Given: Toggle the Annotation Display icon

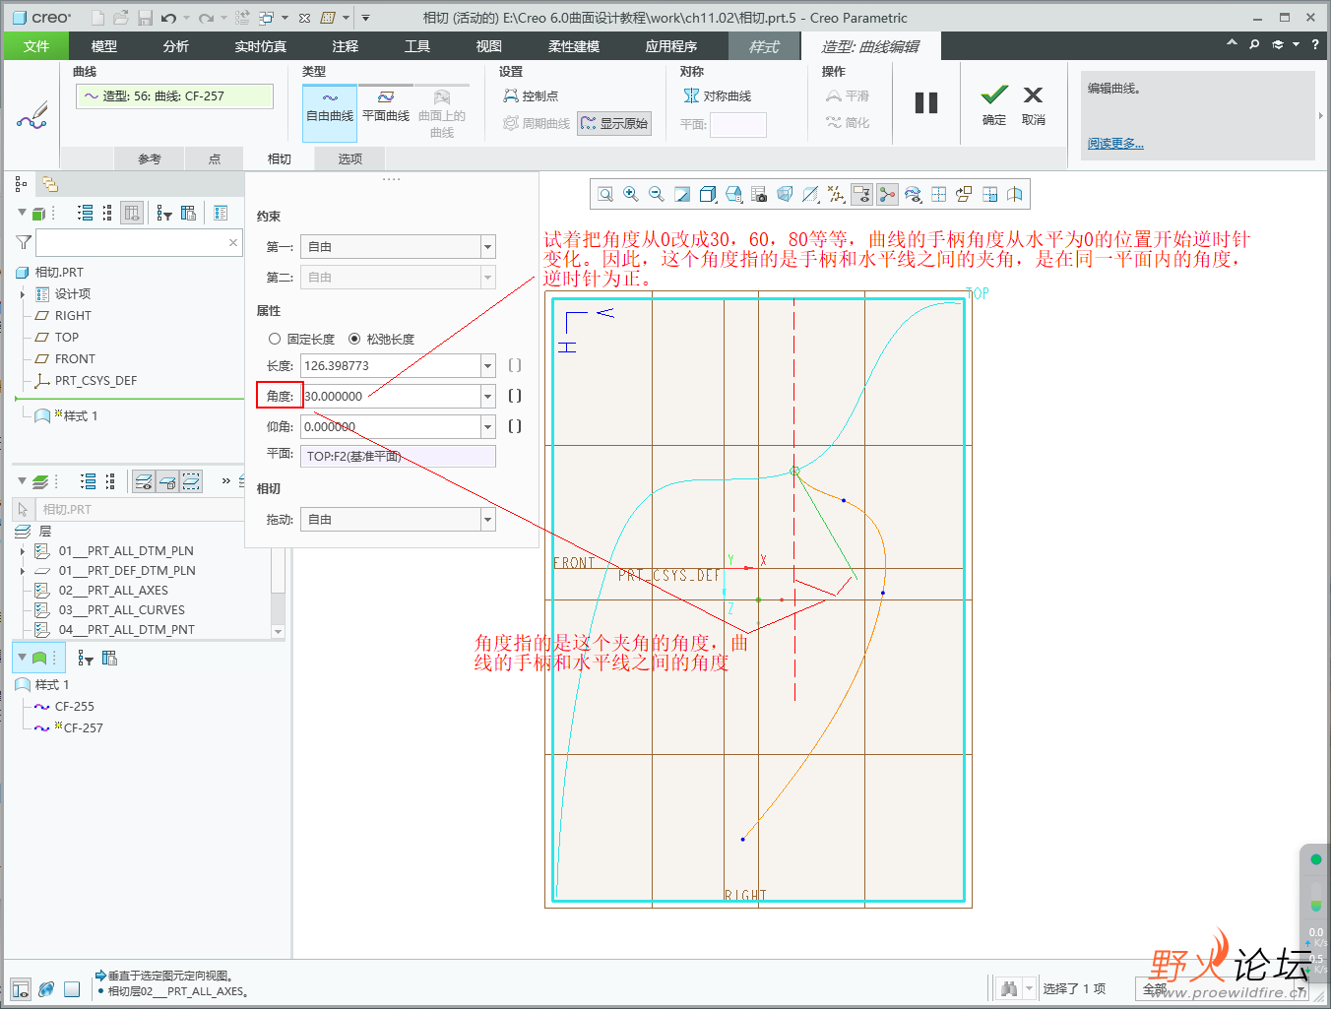Looking at the screenshot, I should pyautogui.click(x=861, y=195).
